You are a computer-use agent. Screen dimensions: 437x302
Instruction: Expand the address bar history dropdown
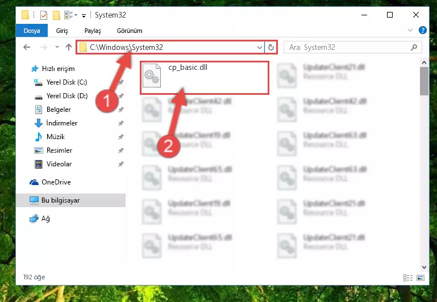[260, 47]
